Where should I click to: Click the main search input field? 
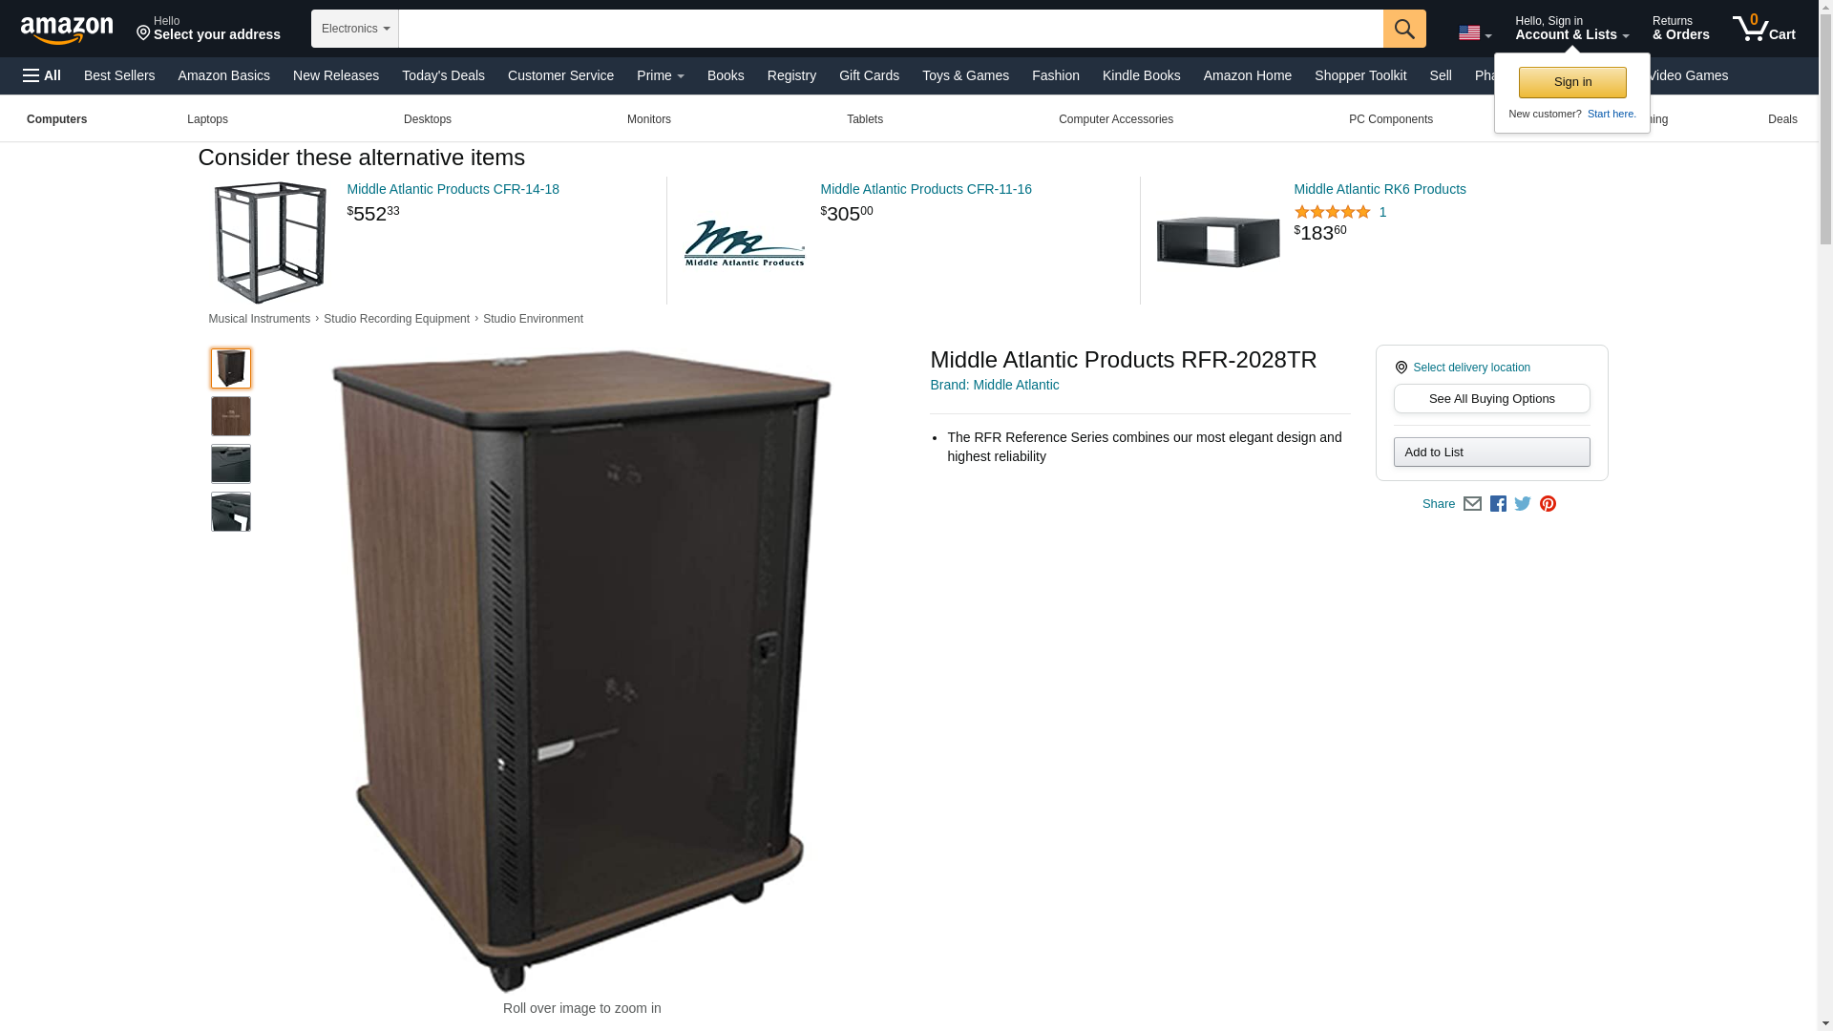click(891, 29)
